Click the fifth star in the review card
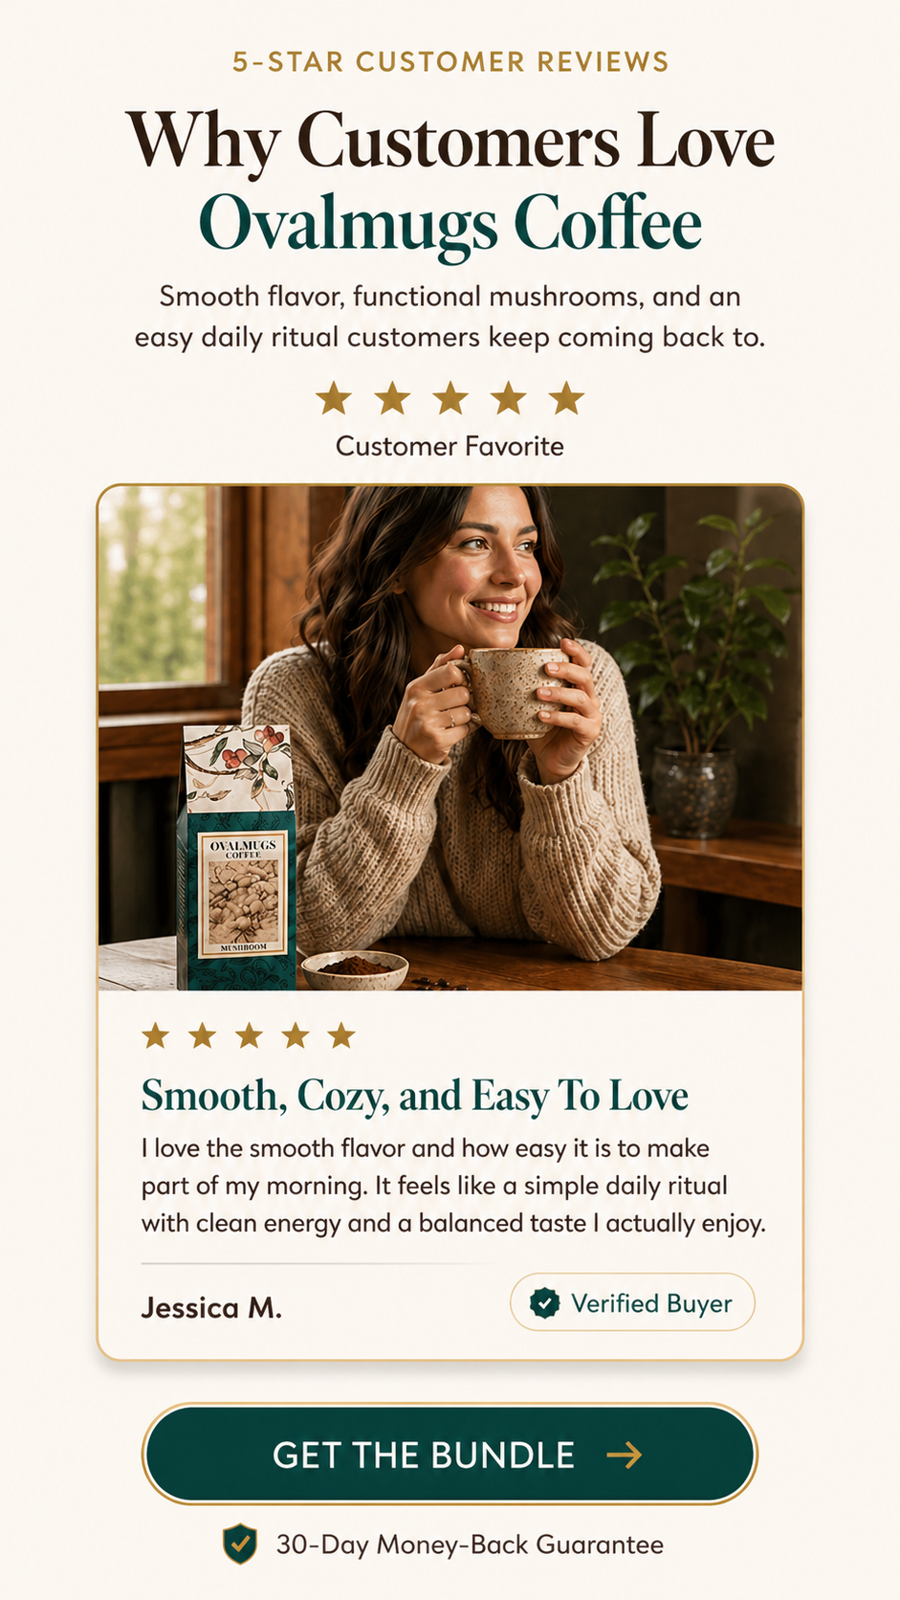The width and height of the screenshot is (900, 1600). point(341,1034)
